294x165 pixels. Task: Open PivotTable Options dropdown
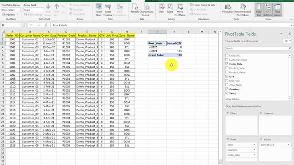tap(17, 15)
